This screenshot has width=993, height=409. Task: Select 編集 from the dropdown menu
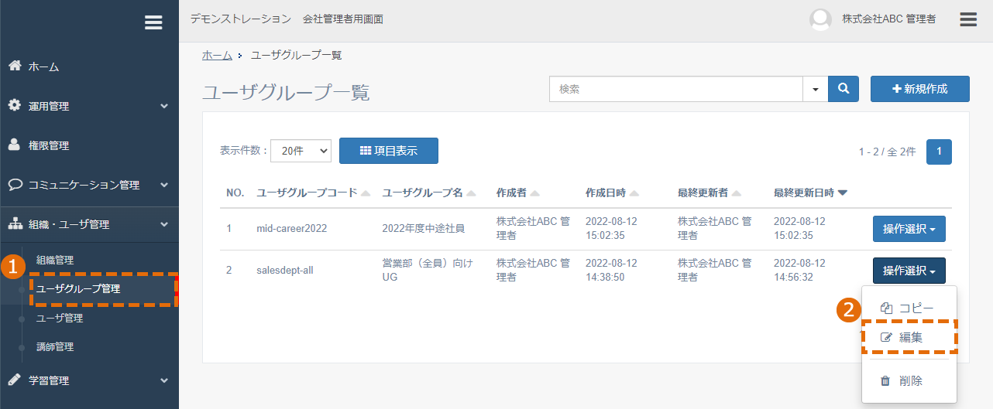pos(909,338)
